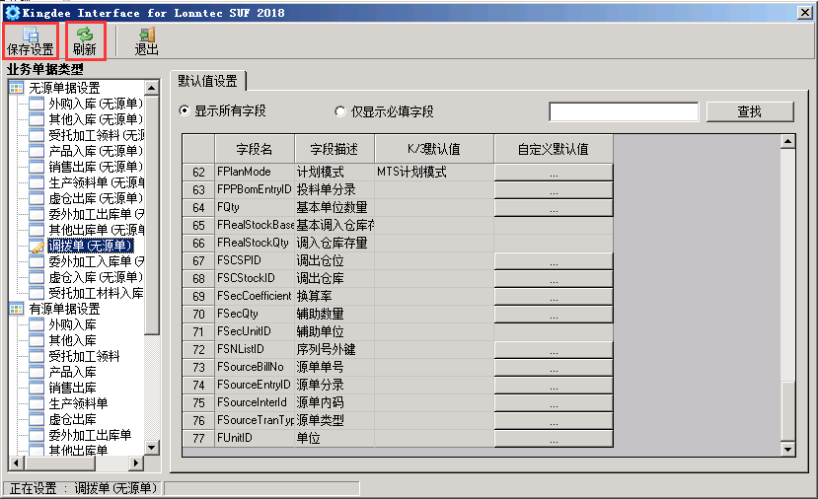
Task: Open custom default button for FSourceTranType row
Action: coord(554,420)
